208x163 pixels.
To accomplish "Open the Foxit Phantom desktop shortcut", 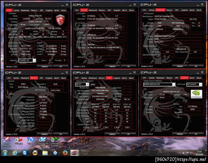I will 6,142.
